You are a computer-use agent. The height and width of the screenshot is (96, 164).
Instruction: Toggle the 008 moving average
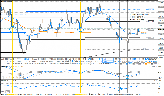[x=124, y=64]
